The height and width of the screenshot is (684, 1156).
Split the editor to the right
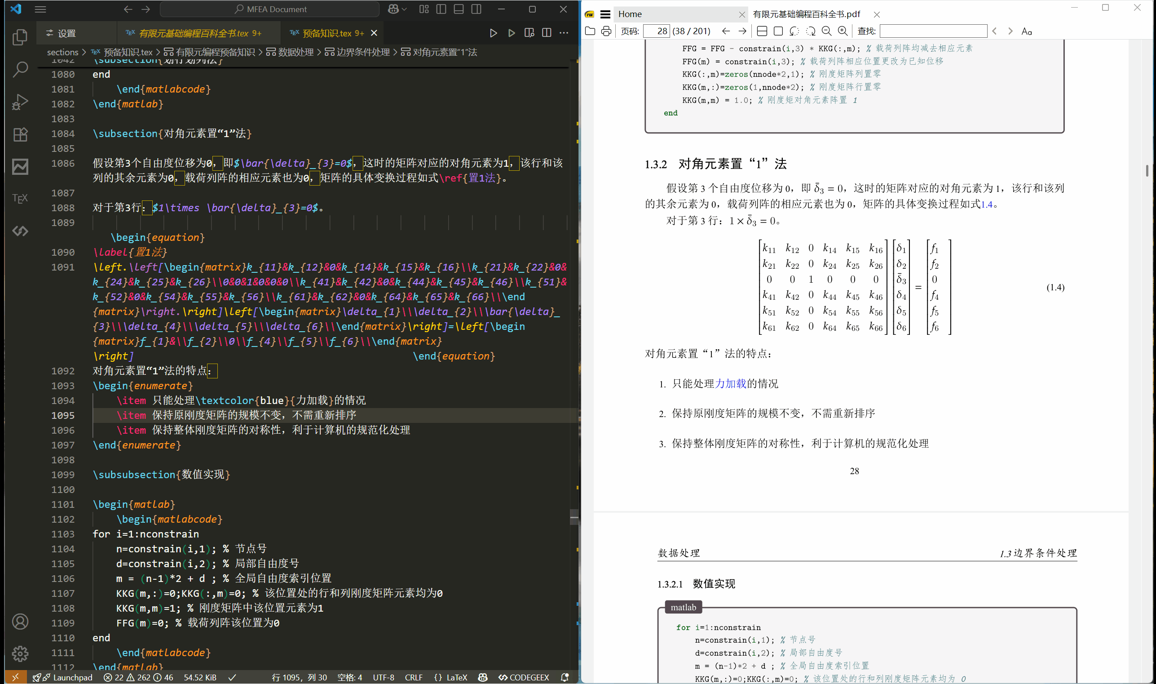coord(547,33)
